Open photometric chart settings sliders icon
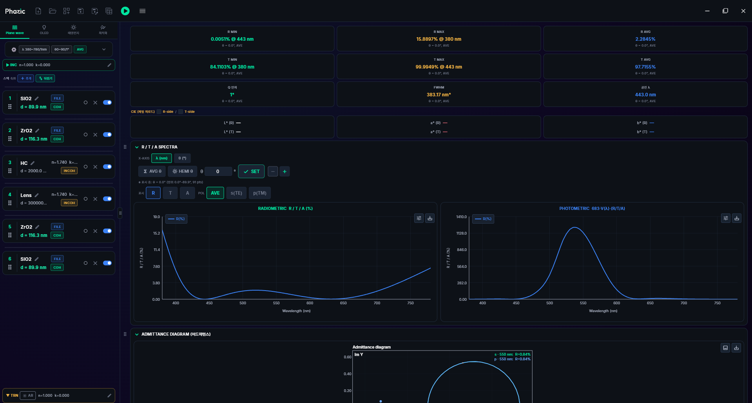The image size is (752, 403). point(726,218)
